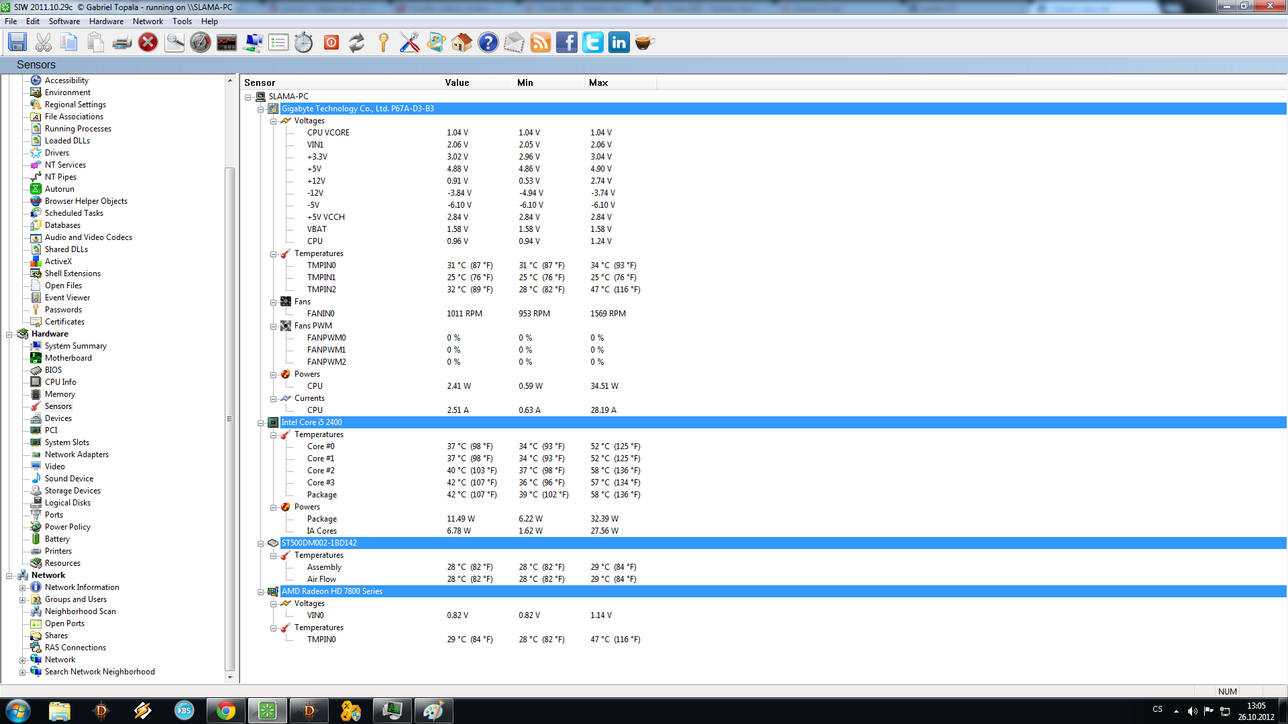Screen dimensions: 1288x724
Task: Click the red power shutdown toolbar icon
Action: (331, 42)
